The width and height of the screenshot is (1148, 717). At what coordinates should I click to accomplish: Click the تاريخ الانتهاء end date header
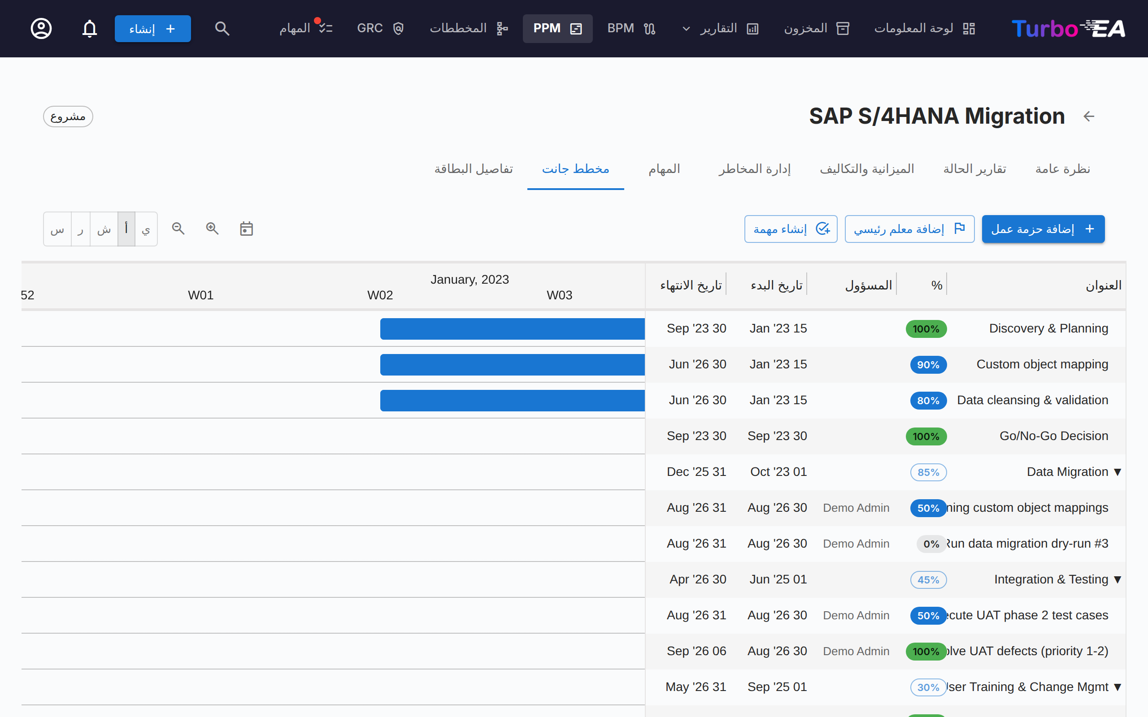tap(691, 285)
